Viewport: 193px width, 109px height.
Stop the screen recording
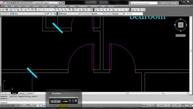coord(76,101)
